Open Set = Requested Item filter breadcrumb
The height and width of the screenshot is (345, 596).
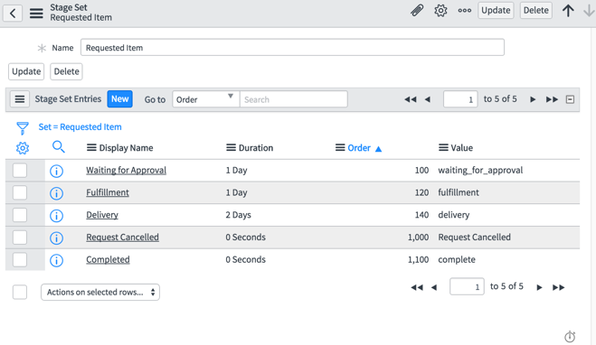click(x=80, y=127)
